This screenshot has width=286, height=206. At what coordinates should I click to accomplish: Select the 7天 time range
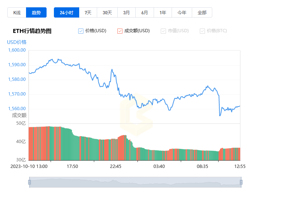[88, 12]
